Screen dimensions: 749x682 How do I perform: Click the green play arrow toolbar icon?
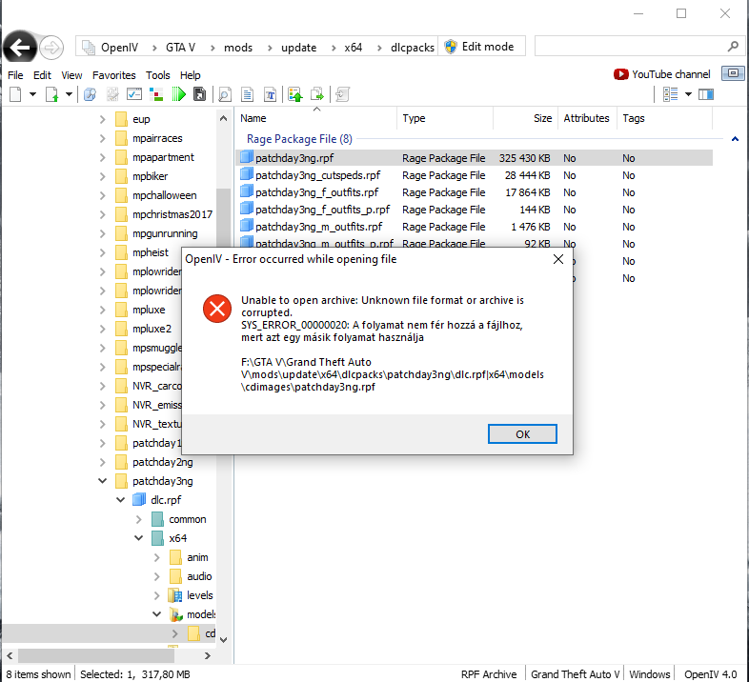coord(178,94)
